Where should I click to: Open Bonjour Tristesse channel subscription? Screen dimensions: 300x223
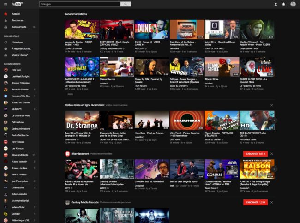coord(19,83)
